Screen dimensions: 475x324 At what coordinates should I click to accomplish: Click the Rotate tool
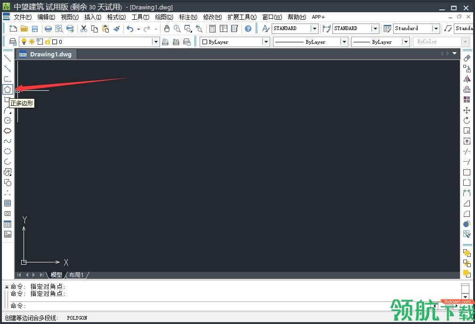(467, 120)
